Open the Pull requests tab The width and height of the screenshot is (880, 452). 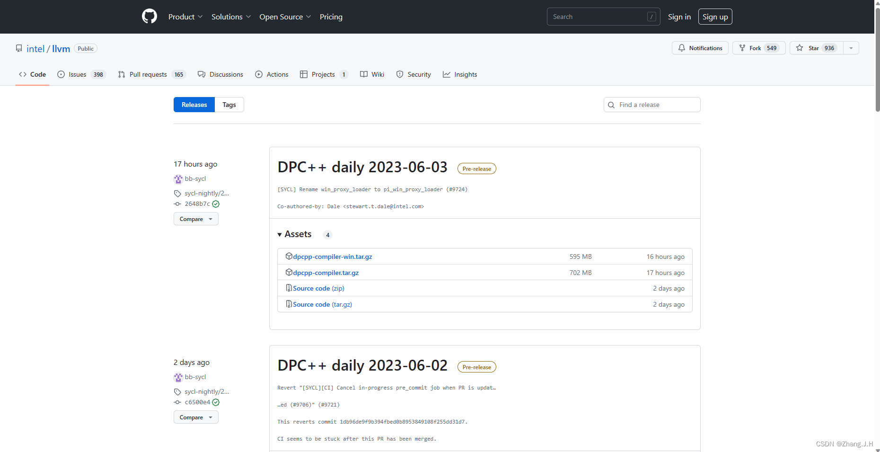point(148,74)
